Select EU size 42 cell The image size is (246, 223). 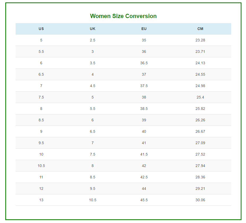[x=144, y=166]
